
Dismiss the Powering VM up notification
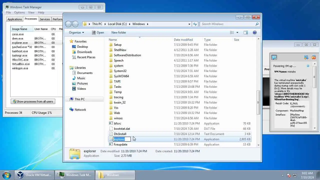click(308, 66)
